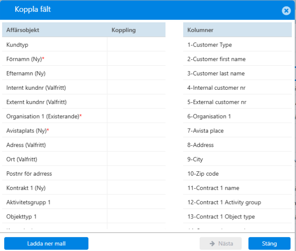The height and width of the screenshot is (251, 296).
Task: Click the Koppling cell for Förnamn (Ny)
Action: point(136,59)
